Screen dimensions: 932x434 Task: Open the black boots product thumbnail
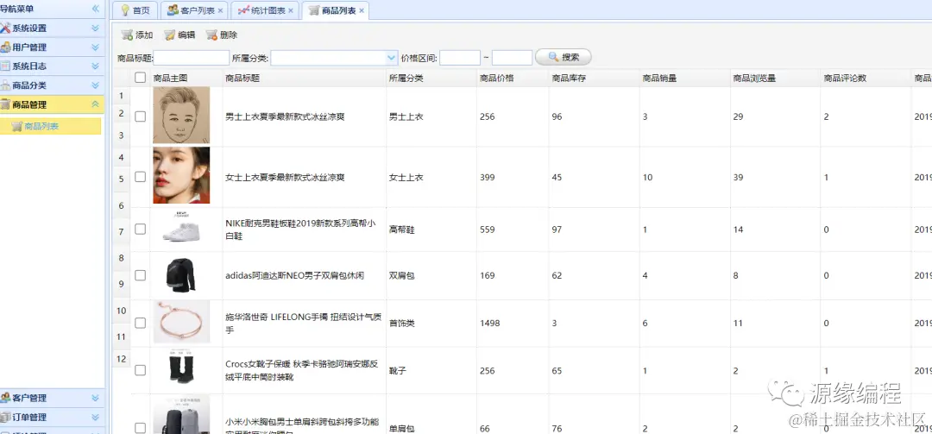(x=180, y=366)
